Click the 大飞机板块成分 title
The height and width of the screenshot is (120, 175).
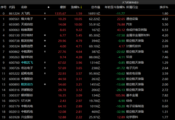(130, 3)
